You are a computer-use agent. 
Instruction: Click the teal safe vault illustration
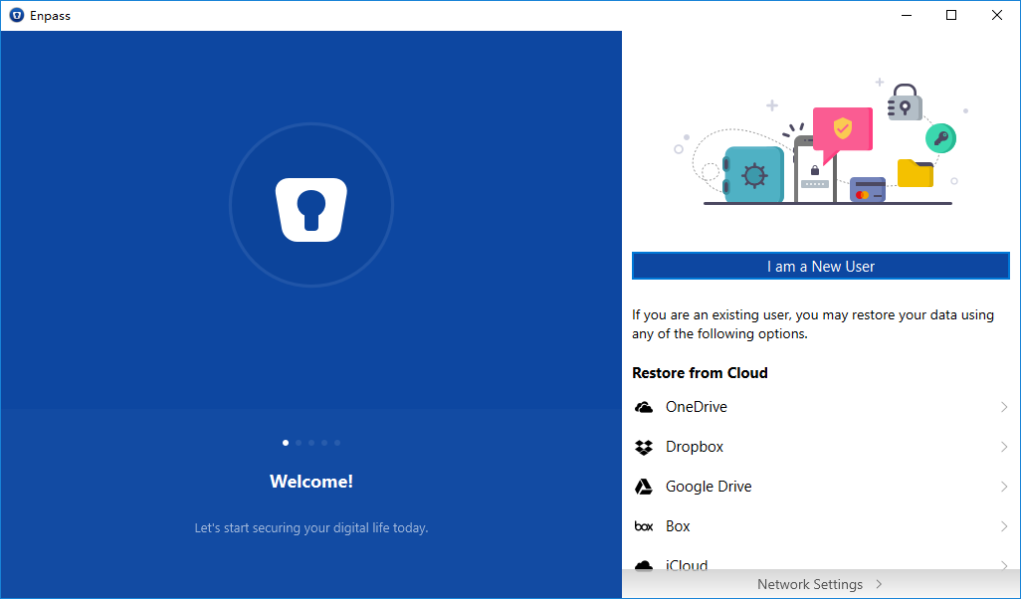pos(752,175)
